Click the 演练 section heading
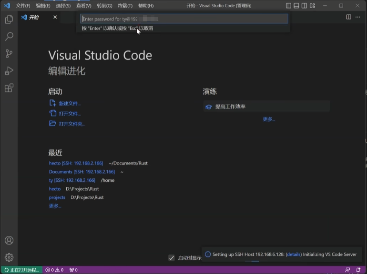The image size is (367, 274). click(210, 91)
